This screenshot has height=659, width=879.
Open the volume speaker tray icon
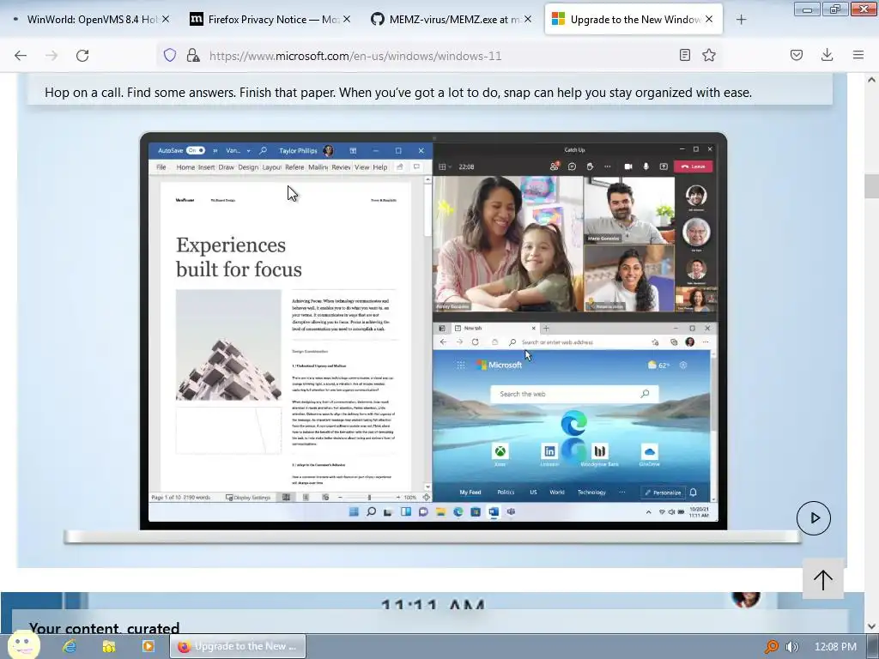[x=792, y=647]
